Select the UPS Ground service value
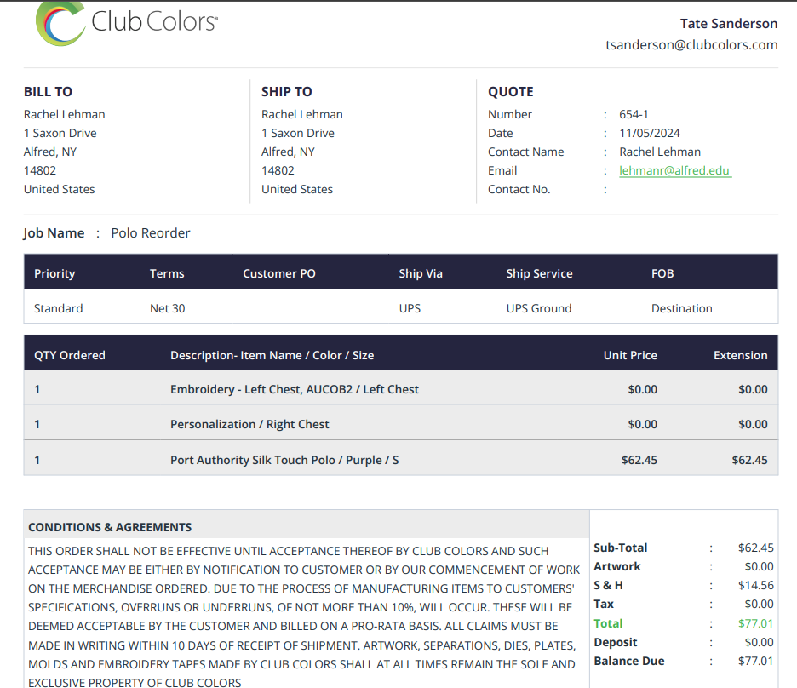Viewport: 797px width, 688px height. pos(539,308)
